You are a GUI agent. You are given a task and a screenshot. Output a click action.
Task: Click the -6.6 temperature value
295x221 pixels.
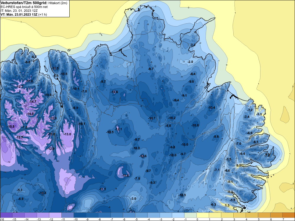[x=227, y=170]
